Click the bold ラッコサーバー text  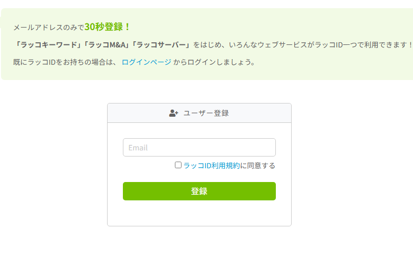pyautogui.click(x=162, y=45)
